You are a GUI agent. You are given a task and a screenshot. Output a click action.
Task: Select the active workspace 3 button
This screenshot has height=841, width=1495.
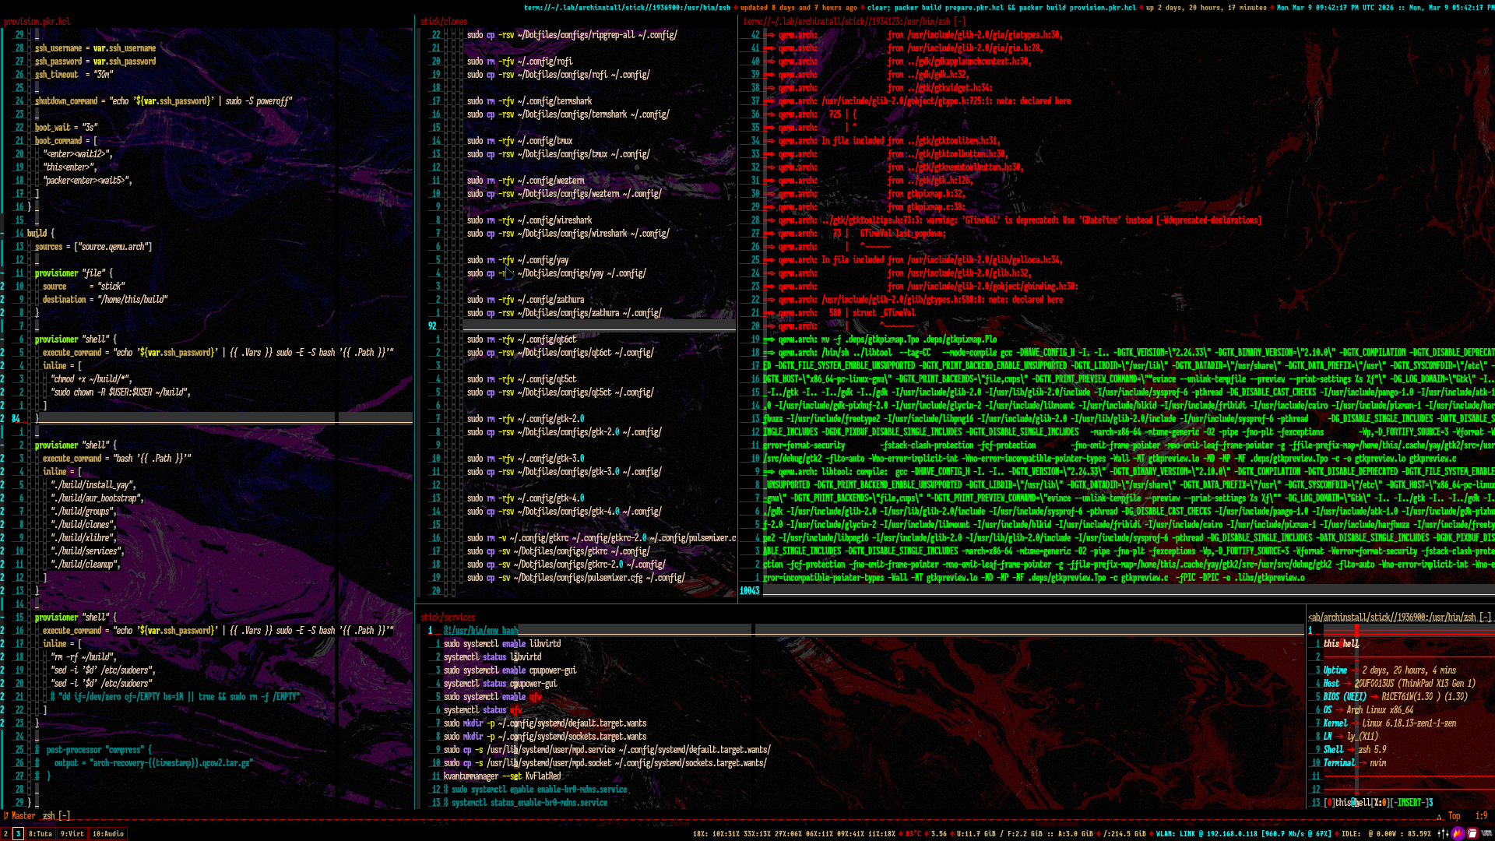tap(18, 833)
